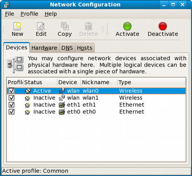The image size is (192, 176).
Task: Click the ethernet card icon for eth1
Action: (62, 105)
